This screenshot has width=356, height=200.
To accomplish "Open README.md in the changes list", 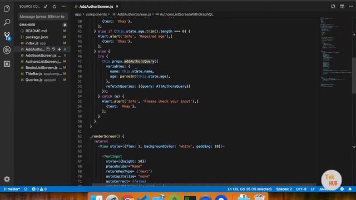I will pyautogui.click(x=36, y=31).
